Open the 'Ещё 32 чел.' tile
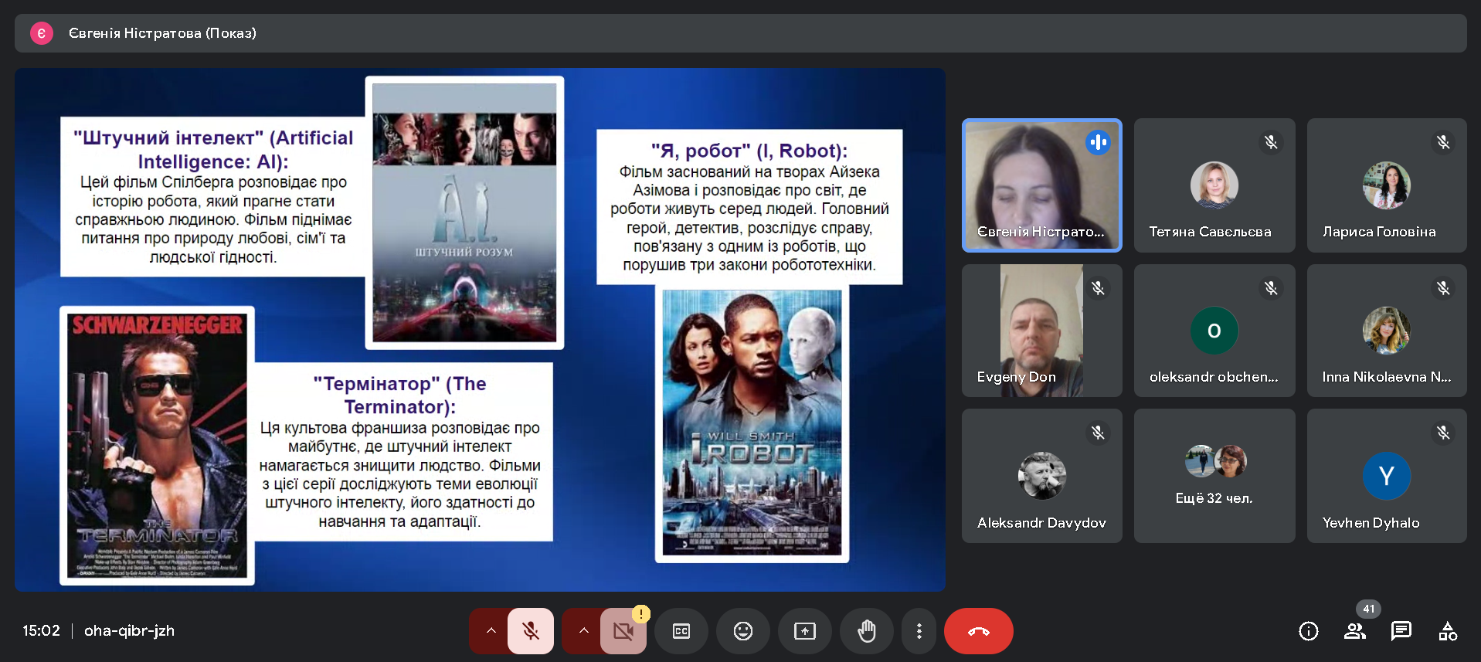The height and width of the screenshot is (662, 1481). [1214, 476]
